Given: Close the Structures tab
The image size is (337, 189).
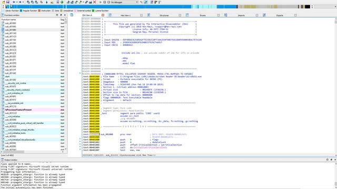Looking at the screenshot, I should pyautogui.click(x=180, y=15).
